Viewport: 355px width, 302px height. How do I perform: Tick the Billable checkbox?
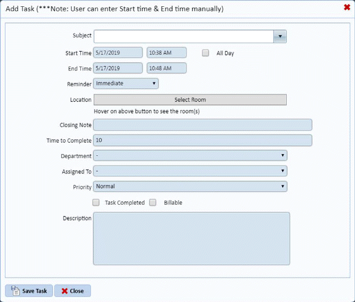pos(152,202)
